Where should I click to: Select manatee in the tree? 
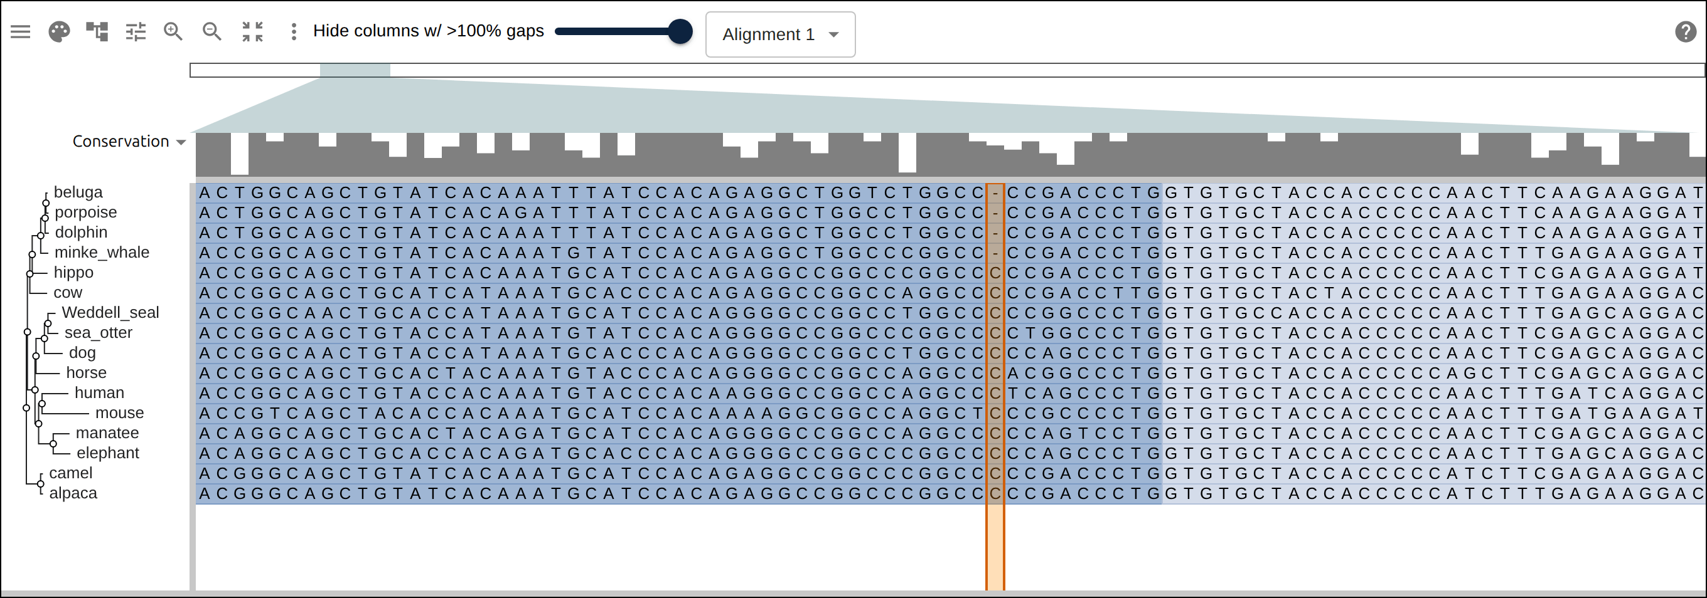[x=107, y=433]
